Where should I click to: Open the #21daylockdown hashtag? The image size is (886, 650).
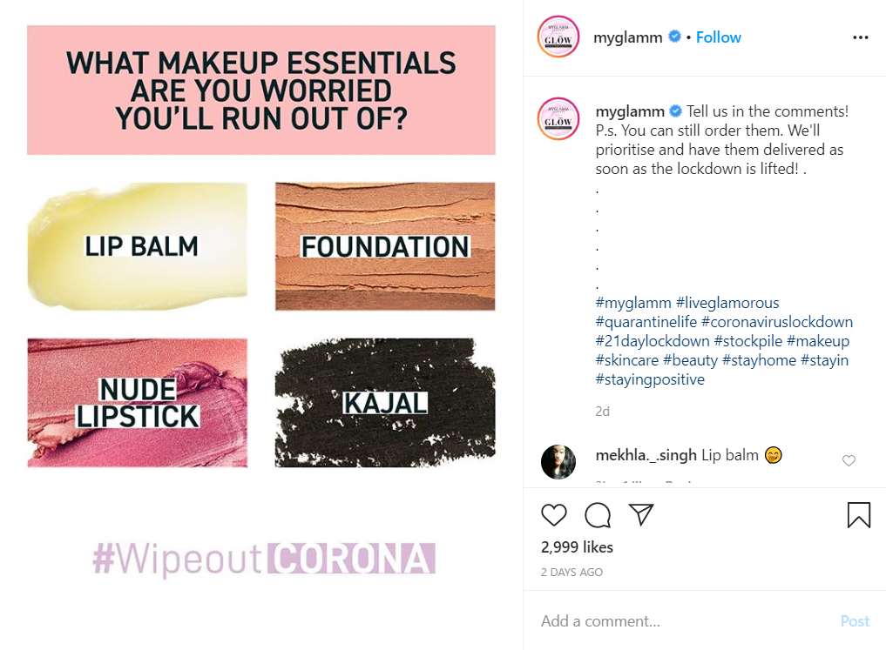point(652,341)
